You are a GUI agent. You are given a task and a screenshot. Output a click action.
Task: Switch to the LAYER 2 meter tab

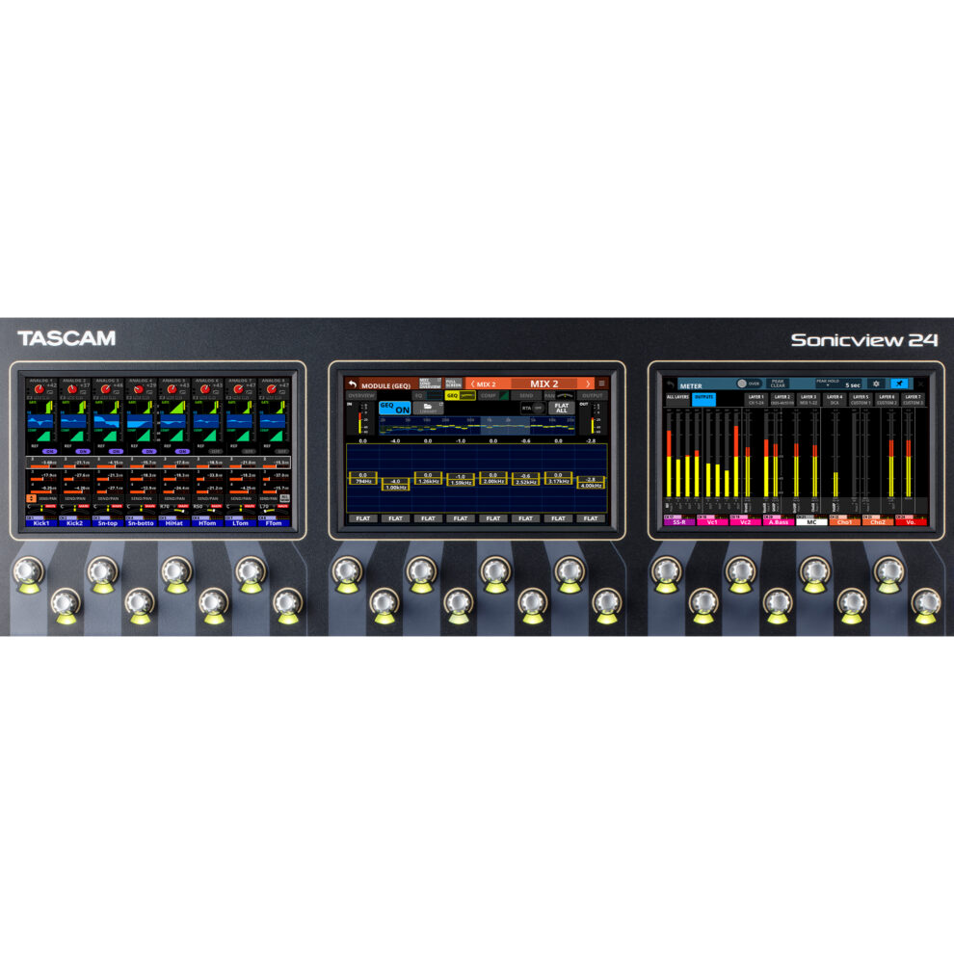tap(781, 398)
